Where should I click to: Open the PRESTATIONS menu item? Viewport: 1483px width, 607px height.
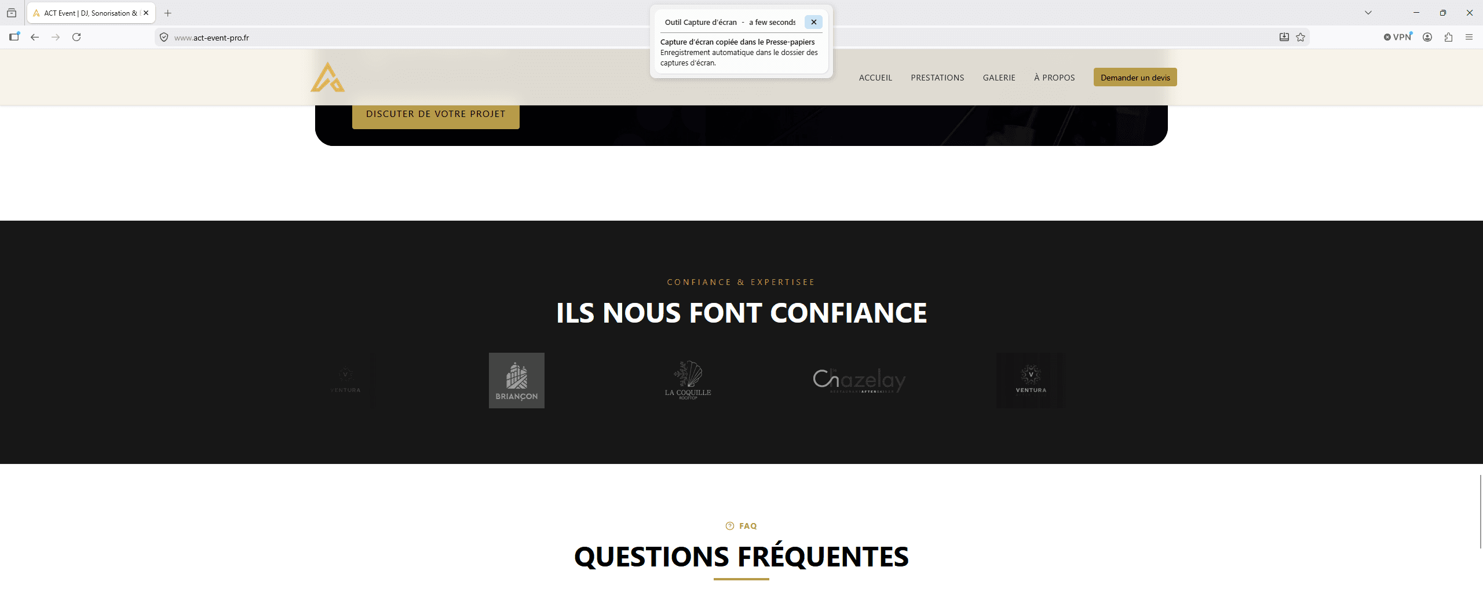pos(937,78)
